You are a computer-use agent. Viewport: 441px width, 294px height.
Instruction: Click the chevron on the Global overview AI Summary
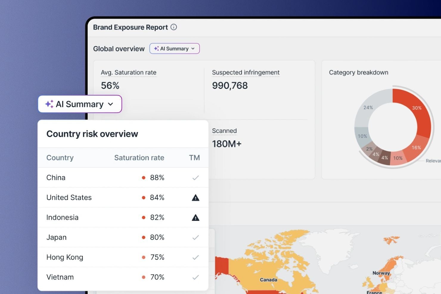pyautogui.click(x=193, y=49)
